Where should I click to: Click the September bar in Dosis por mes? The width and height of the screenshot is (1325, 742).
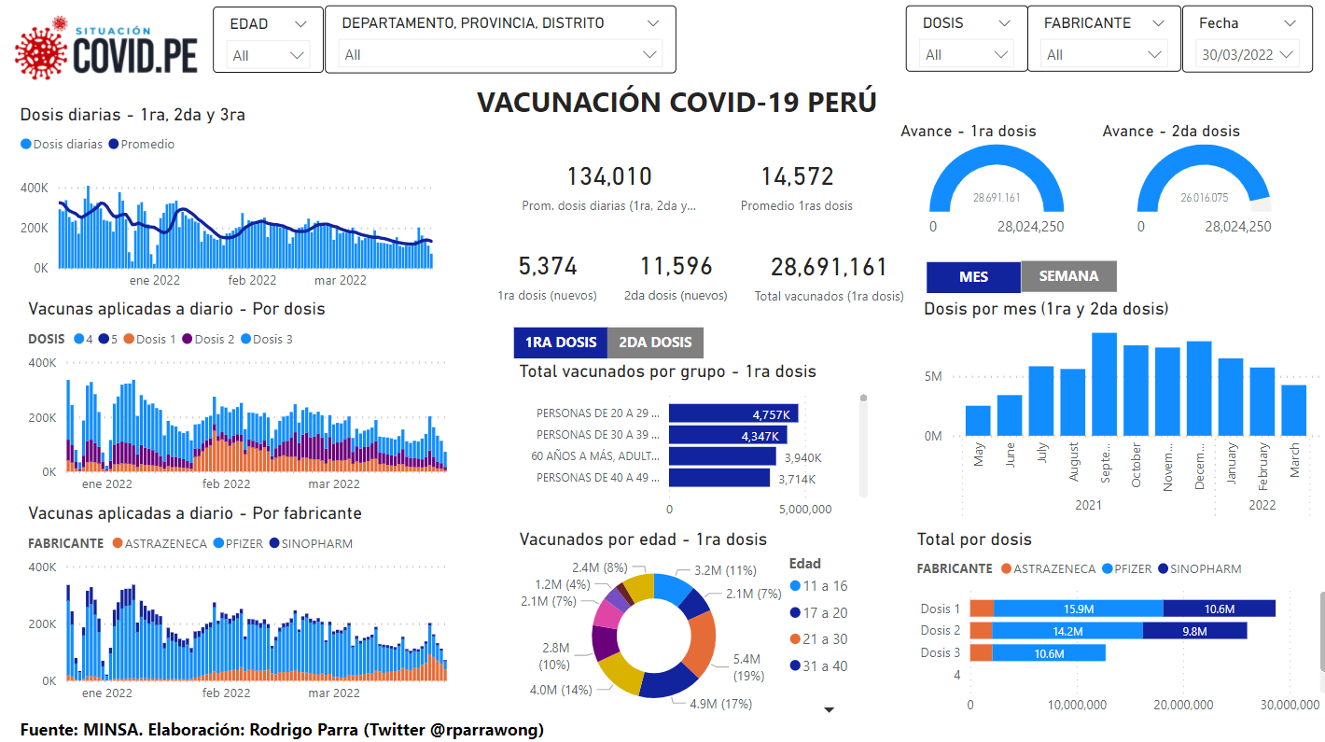click(1105, 384)
